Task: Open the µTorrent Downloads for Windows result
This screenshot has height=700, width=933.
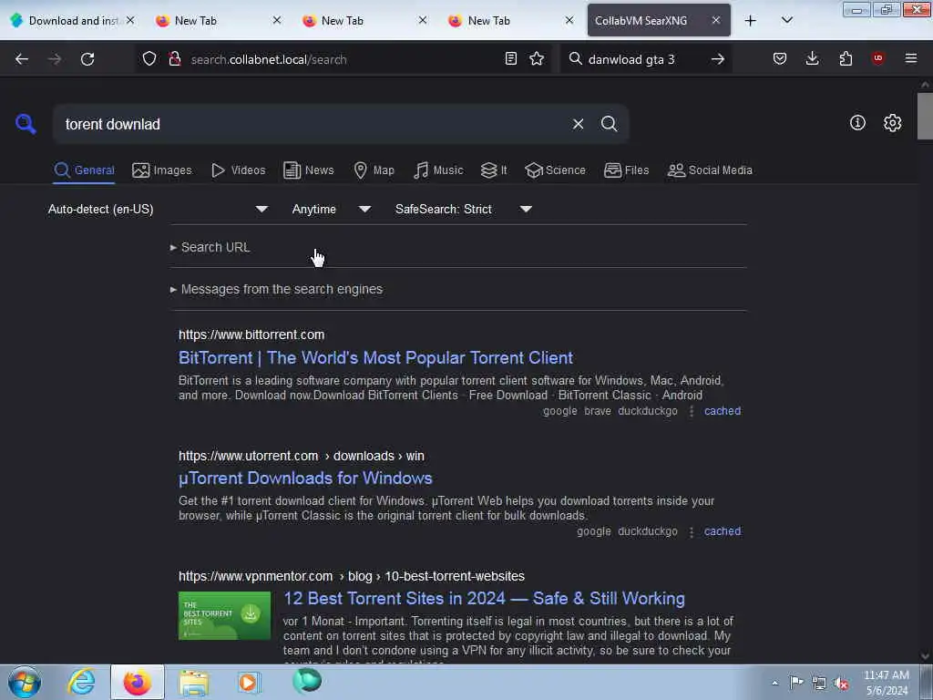Action: pos(305,478)
